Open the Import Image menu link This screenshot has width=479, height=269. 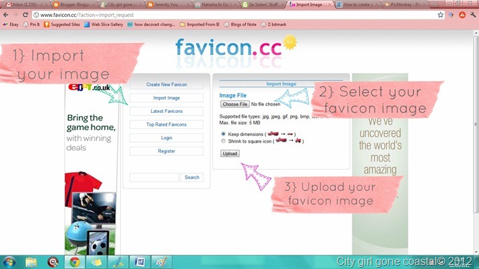click(166, 98)
